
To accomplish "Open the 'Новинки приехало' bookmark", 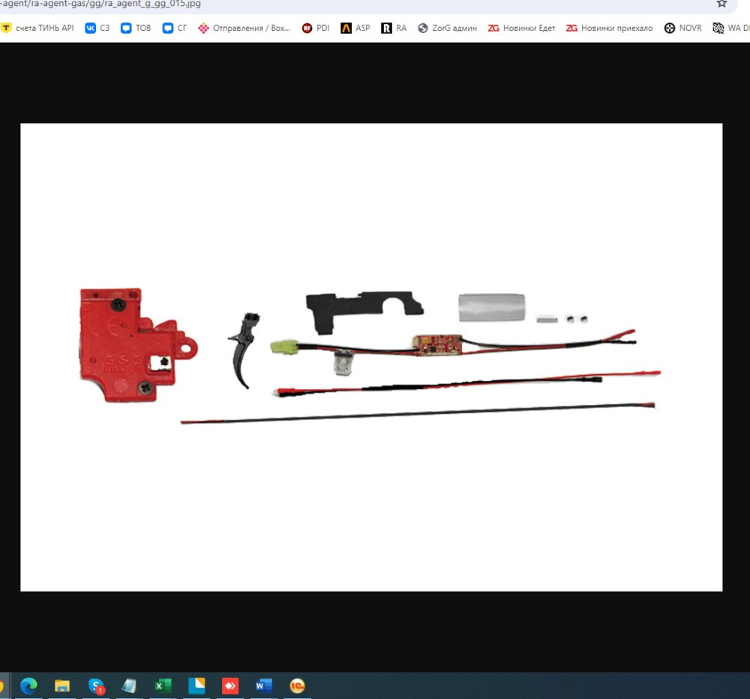I will pos(609,28).
